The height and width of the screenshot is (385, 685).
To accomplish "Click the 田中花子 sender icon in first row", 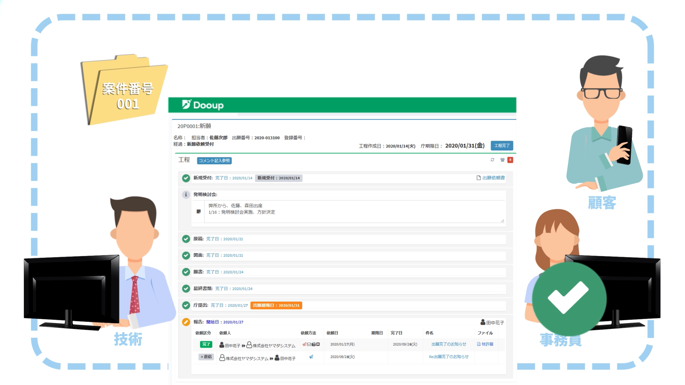I will pos(222,345).
